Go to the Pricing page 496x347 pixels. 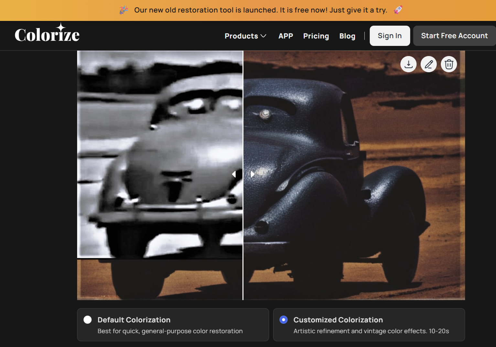pyautogui.click(x=316, y=36)
